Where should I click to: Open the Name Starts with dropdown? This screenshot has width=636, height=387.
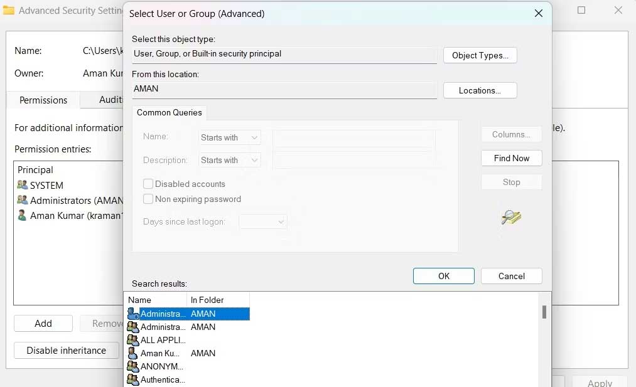230,137
